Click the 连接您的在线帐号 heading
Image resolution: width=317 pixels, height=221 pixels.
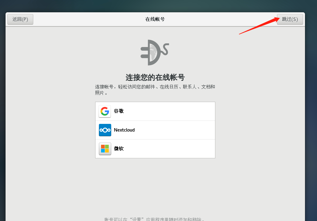click(x=155, y=77)
